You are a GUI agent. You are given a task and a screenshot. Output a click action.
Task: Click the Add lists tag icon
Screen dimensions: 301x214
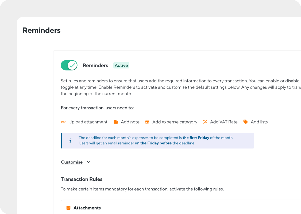245,122
